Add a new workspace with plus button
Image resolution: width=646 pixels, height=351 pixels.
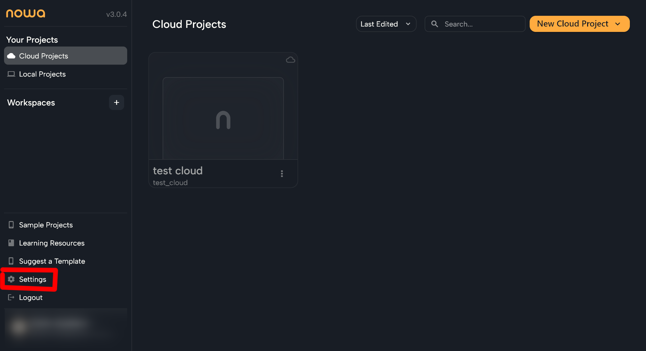tap(116, 102)
